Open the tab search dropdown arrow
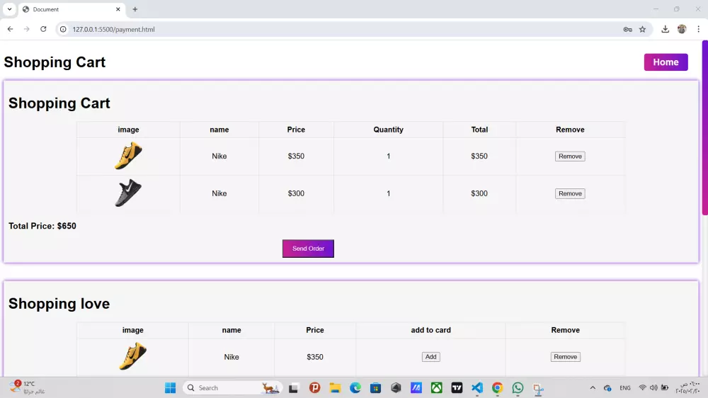 tap(9, 9)
